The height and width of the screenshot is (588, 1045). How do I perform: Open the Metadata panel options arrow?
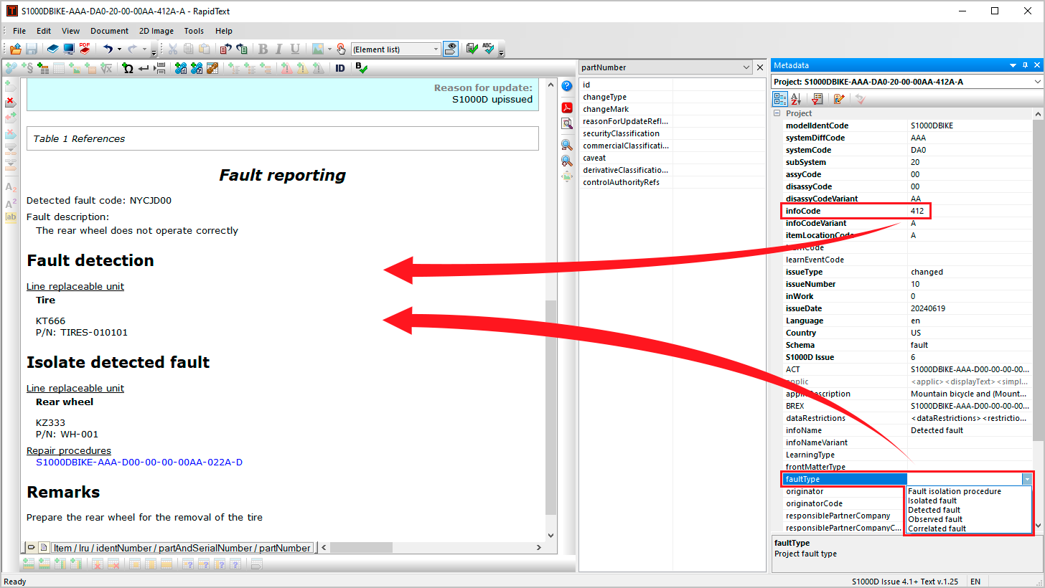(1013, 65)
